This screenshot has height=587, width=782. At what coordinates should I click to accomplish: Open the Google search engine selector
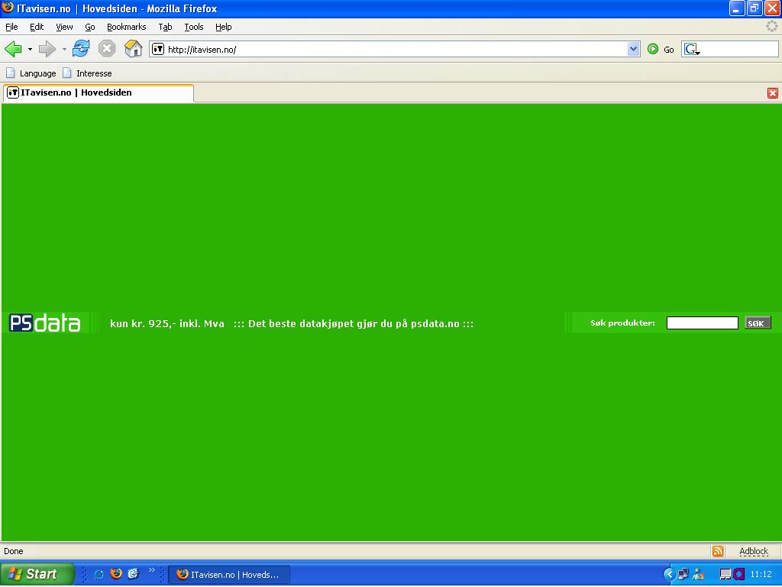pyautogui.click(x=692, y=49)
